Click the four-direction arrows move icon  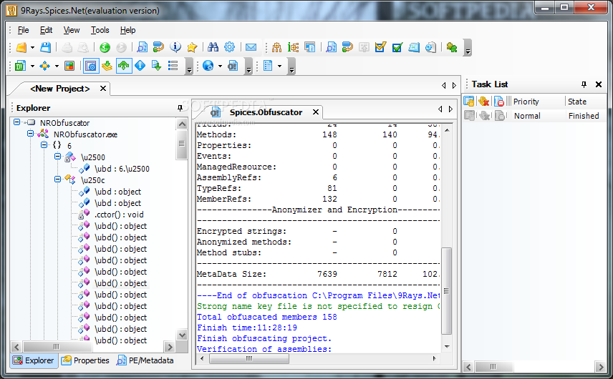pyautogui.click(x=45, y=66)
